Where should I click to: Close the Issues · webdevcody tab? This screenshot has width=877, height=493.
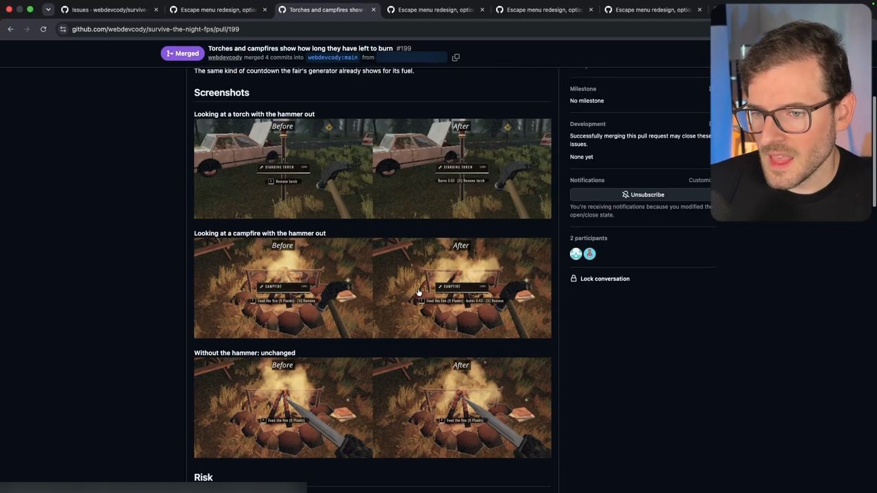(156, 10)
